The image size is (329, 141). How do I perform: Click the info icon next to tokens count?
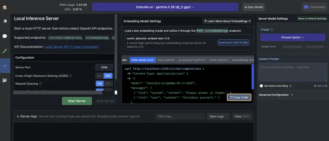326,86
